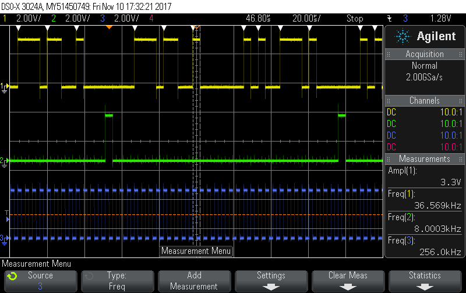Click the trigger level T marker on left edge
Image resolution: width=466 pixels, height=293 pixels.
[x=7, y=216]
